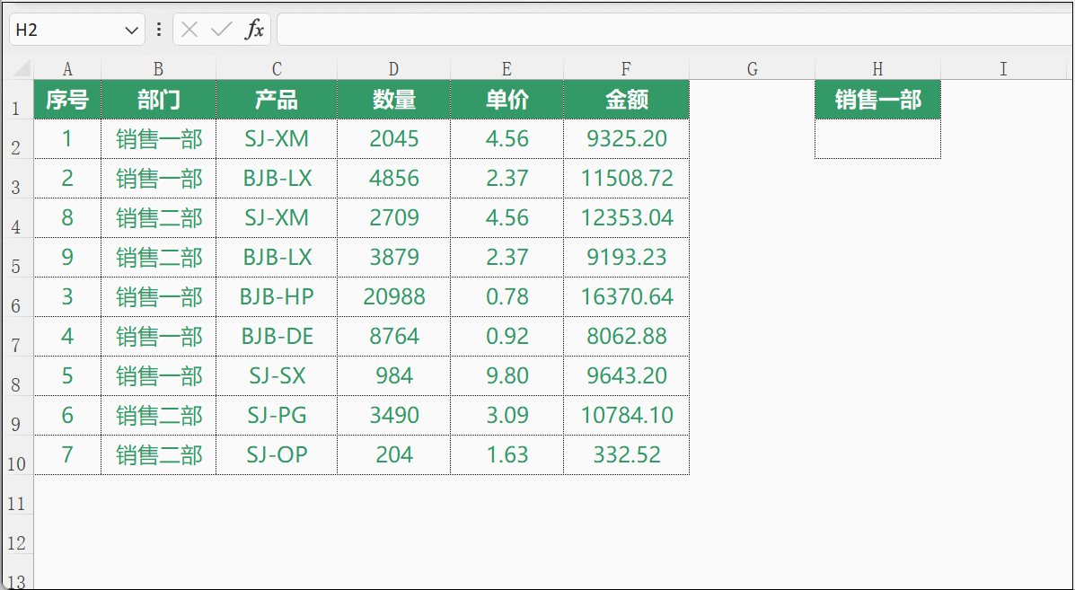
Task: Click inside the formula bar input
Action: [675, 30]
